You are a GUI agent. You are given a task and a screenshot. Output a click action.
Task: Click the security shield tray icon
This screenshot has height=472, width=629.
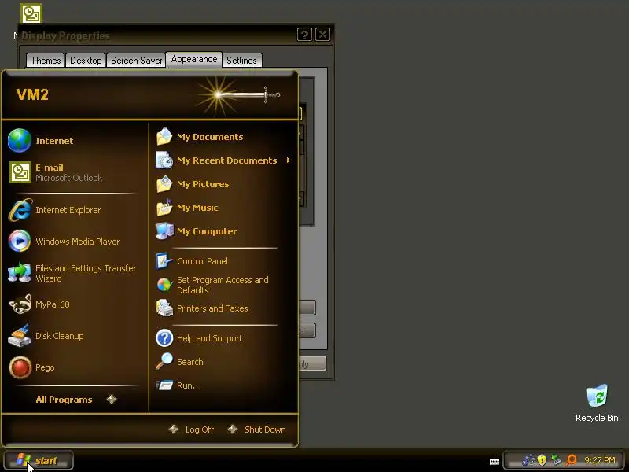point(542,460)
